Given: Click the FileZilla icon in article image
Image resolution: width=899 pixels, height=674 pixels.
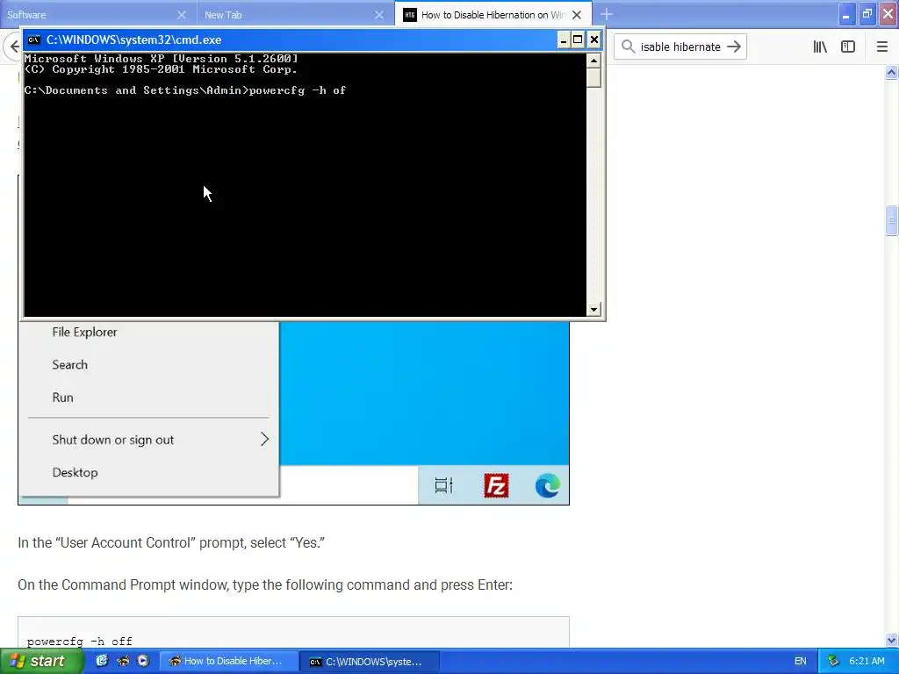Looking at the screenshot, I should (x=496, y=485).
